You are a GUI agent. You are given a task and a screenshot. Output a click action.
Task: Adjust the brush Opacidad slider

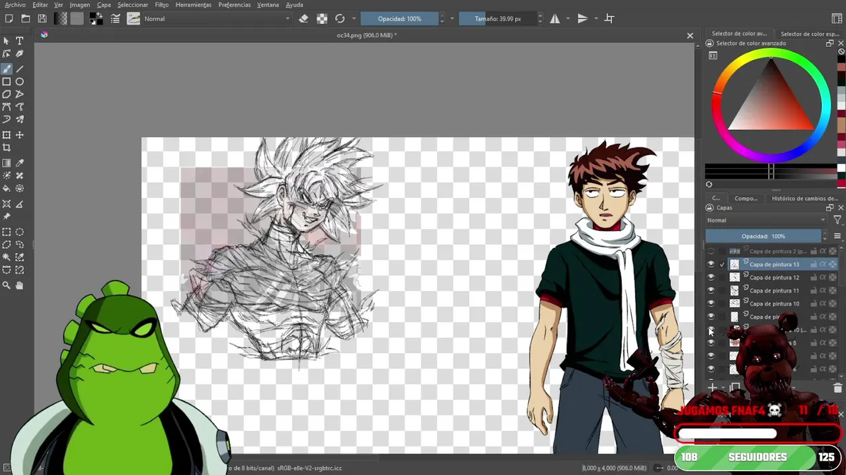[399, 18]
